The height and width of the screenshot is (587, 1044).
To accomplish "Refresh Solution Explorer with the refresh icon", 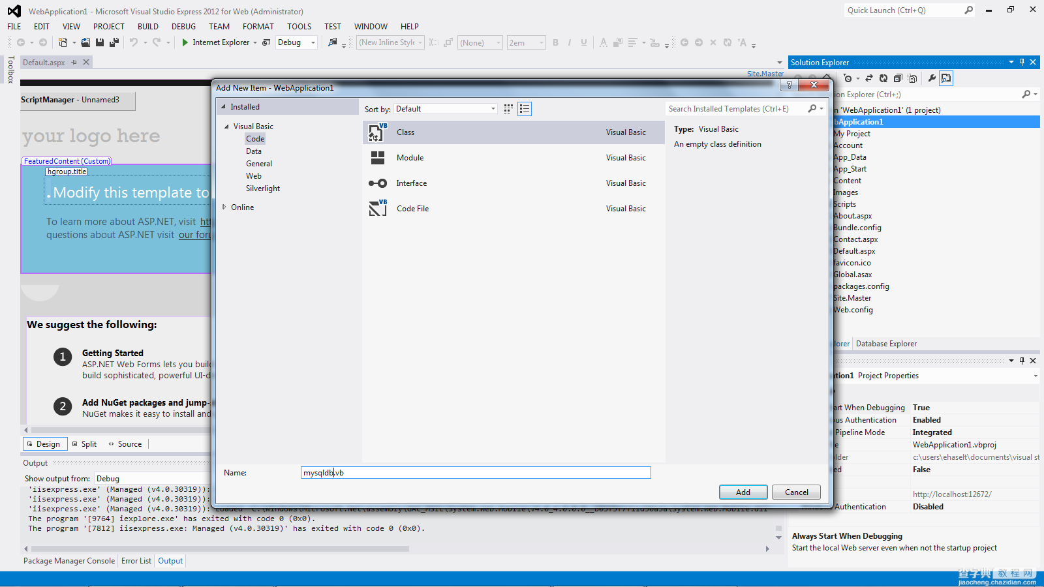I will [883, 78].
